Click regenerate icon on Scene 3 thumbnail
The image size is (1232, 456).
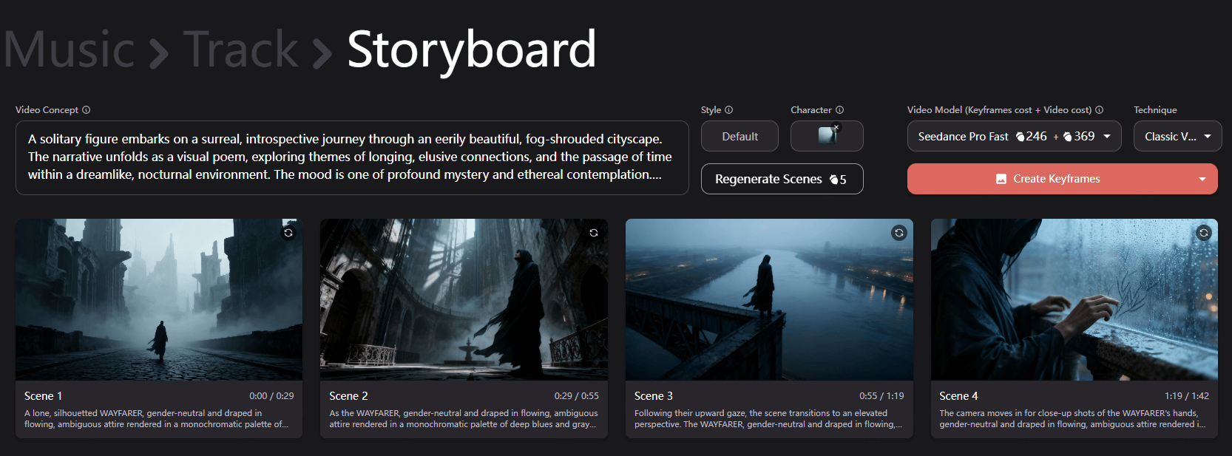click(898, 233)
